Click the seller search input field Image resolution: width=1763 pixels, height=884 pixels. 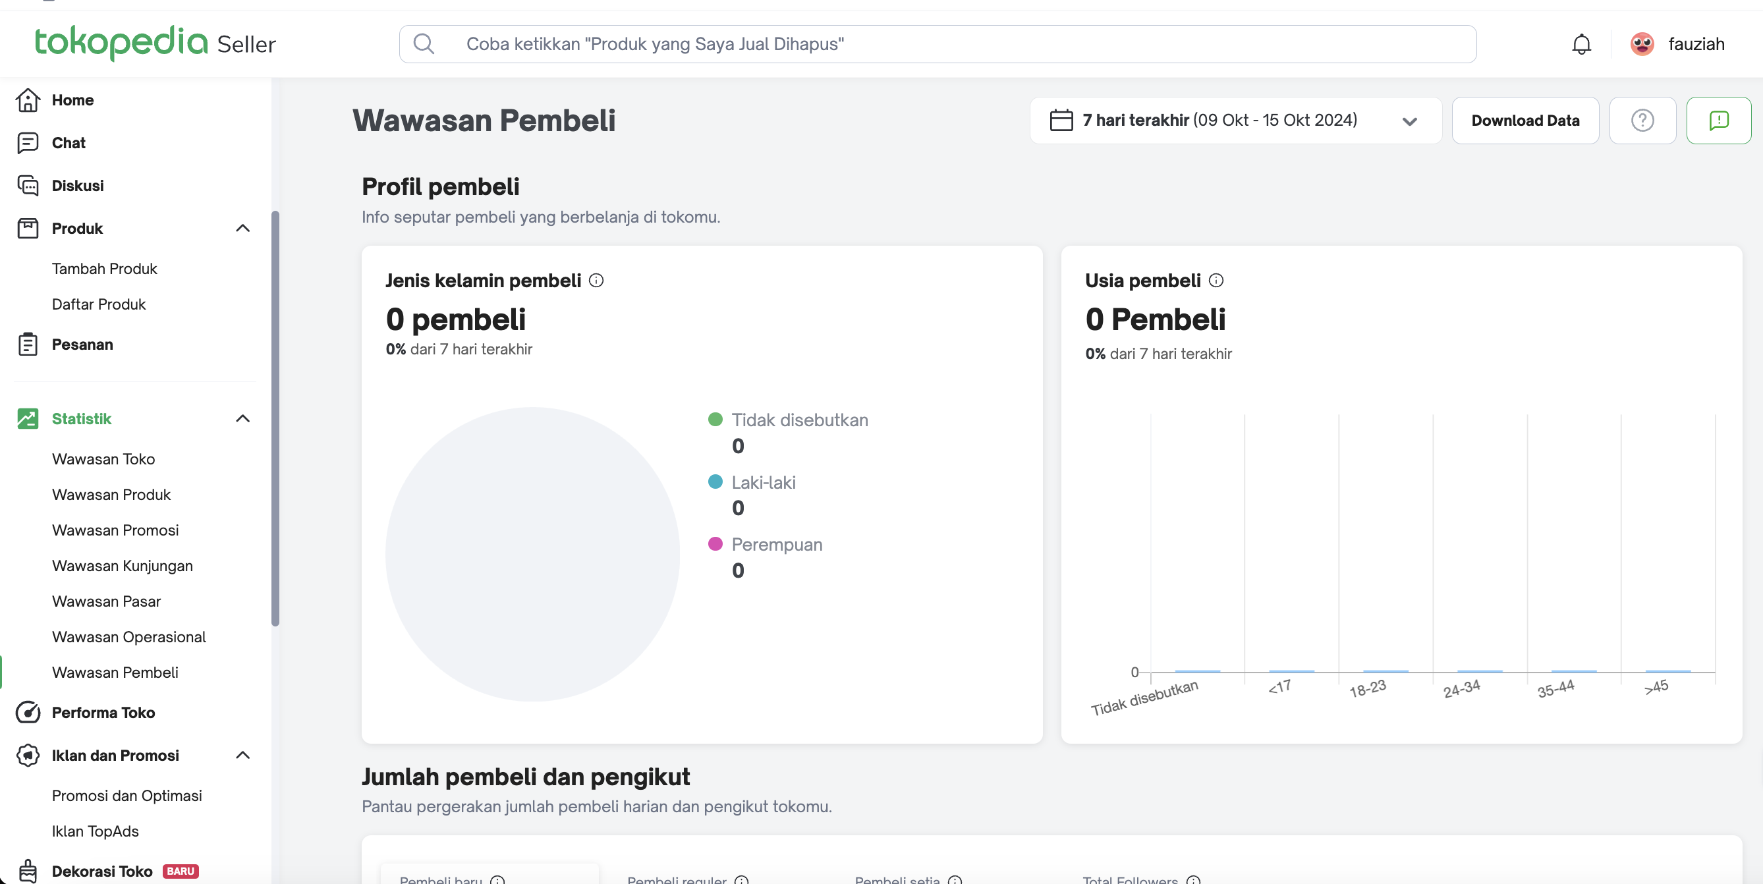pyautogui.click(x=937, y=45)
